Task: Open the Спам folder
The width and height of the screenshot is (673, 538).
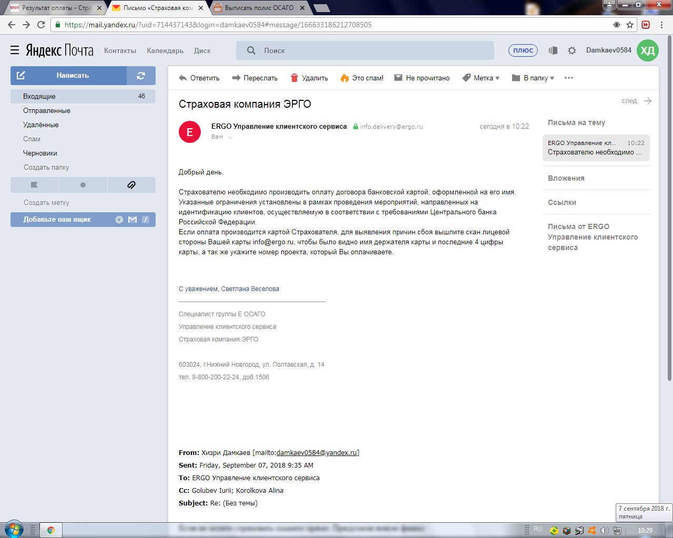Action: click(x=32, y=139)
